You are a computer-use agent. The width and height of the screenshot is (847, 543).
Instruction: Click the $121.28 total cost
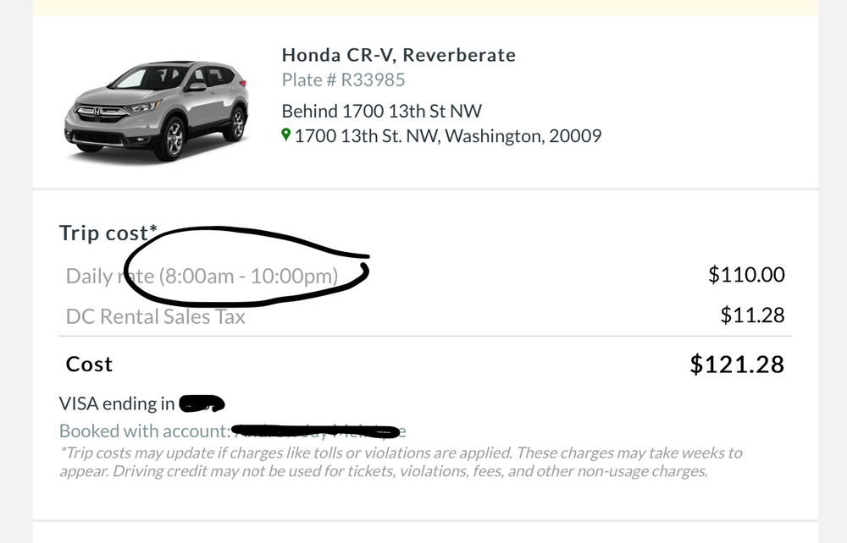pos(737,365)
